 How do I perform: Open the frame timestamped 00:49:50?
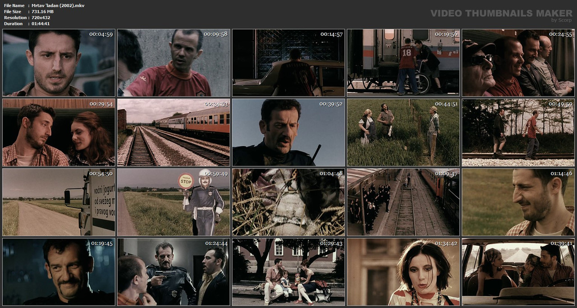[x=518, y=133]
